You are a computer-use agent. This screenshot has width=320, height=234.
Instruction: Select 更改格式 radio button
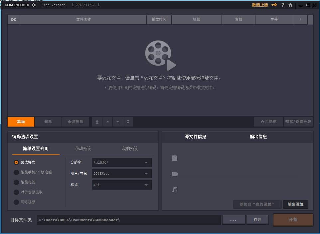16,162
